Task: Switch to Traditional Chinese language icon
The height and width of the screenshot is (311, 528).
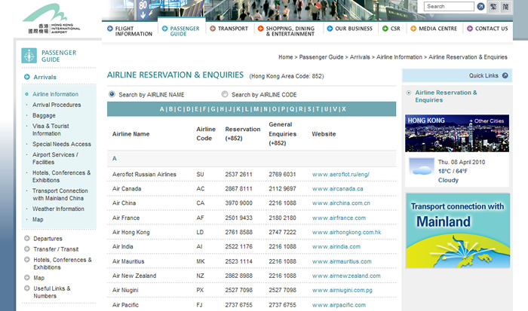Action: click(493, 6)
